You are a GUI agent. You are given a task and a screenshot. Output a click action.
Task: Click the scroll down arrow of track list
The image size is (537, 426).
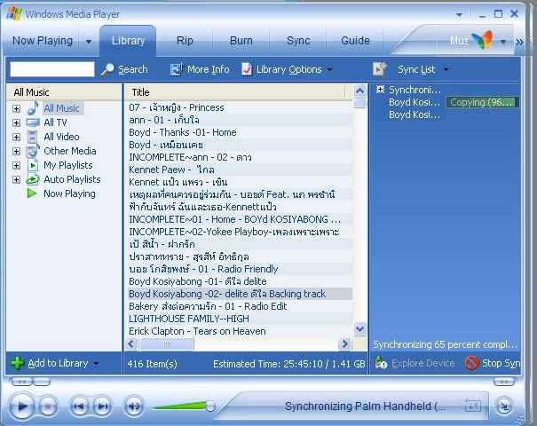[359, 329]
